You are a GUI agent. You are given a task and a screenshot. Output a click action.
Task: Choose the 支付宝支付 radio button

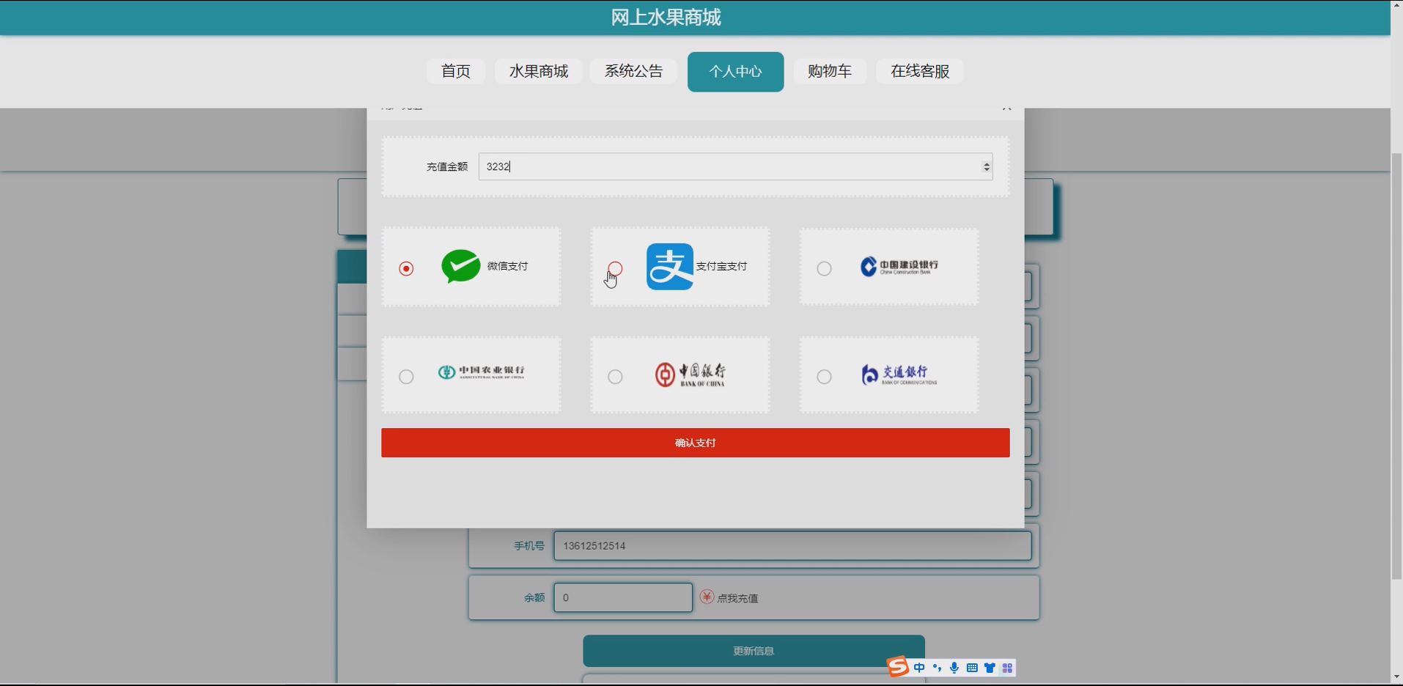click(615, 269)
